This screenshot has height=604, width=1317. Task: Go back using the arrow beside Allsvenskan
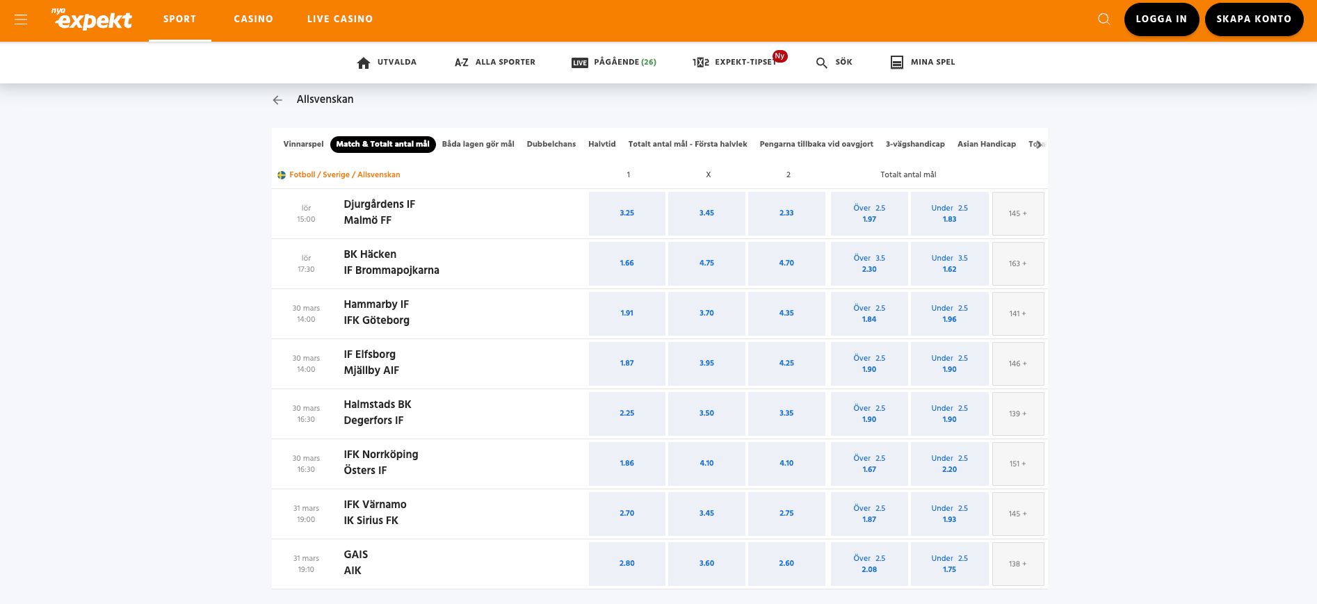pos(277,100)
